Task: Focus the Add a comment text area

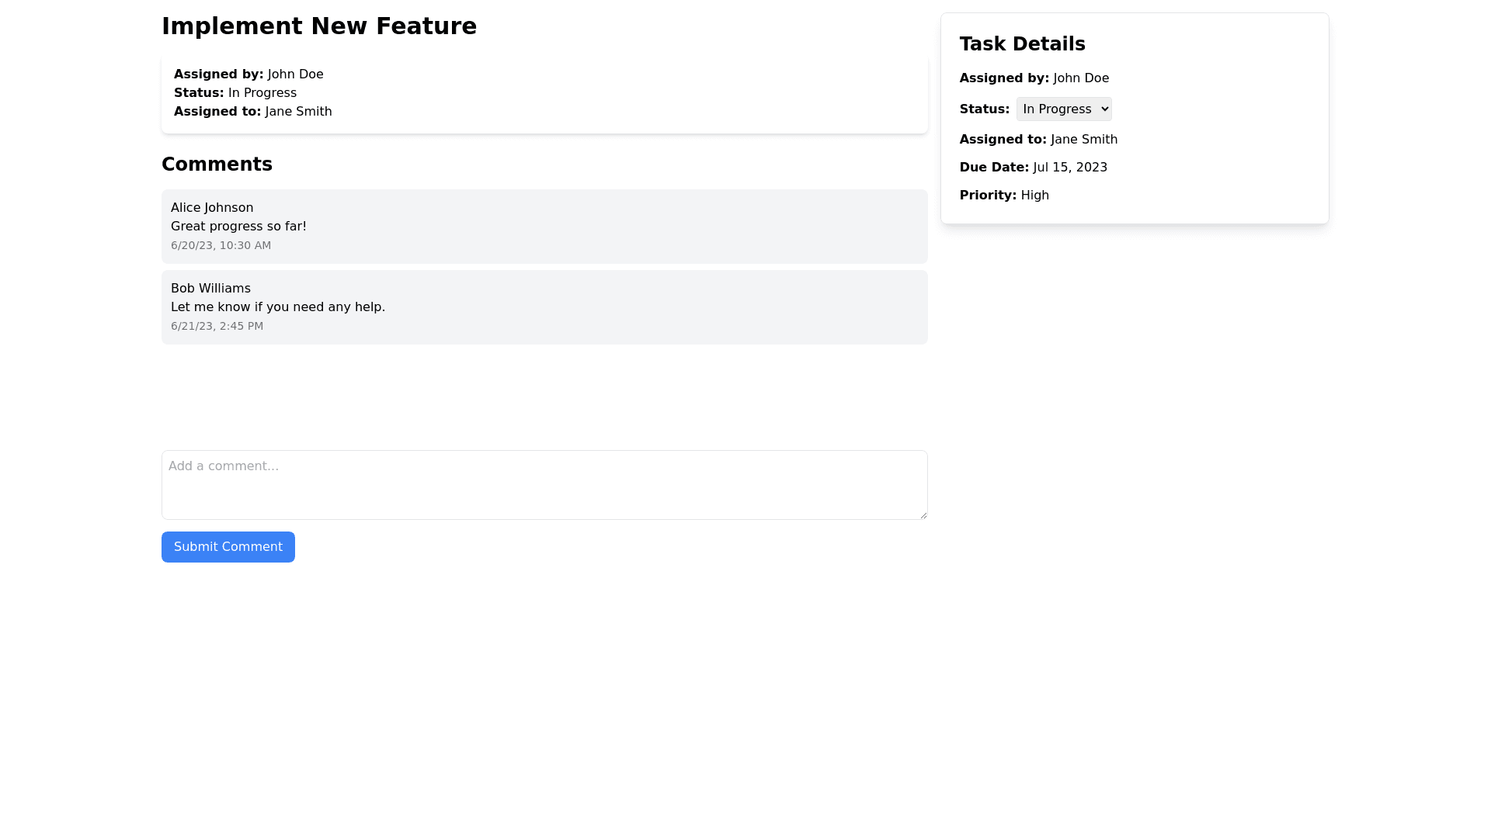Action: click(544, 485)
